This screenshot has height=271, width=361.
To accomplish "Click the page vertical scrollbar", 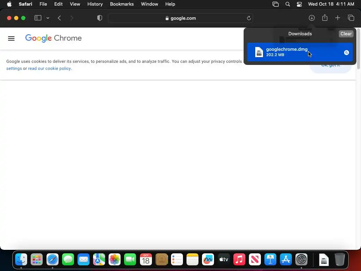I will coord(359,49).
